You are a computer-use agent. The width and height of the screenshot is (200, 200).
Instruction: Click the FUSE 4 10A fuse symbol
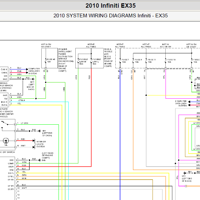(x=133, y=61)
